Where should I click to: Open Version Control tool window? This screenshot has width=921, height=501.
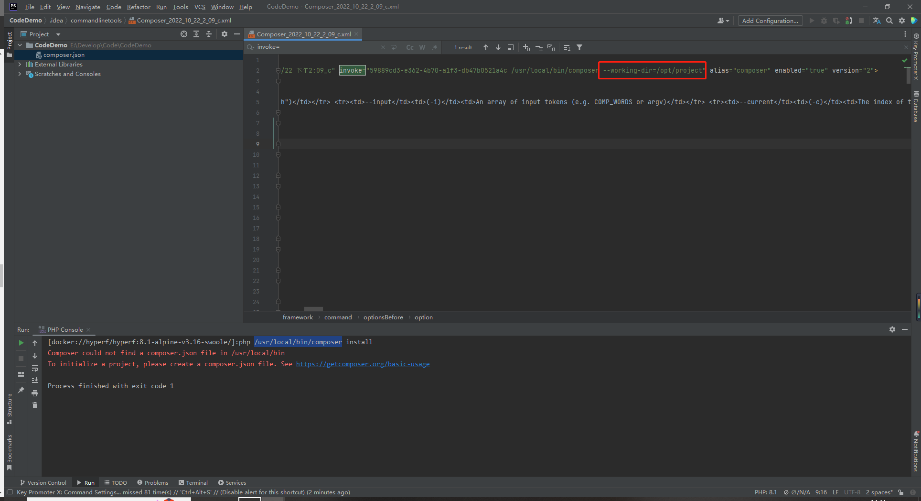(x=43, y=482)
